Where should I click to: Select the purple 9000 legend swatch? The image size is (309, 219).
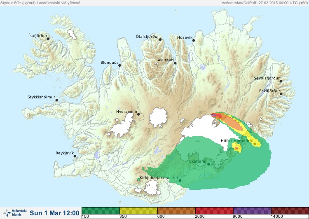tap(252, 211)
